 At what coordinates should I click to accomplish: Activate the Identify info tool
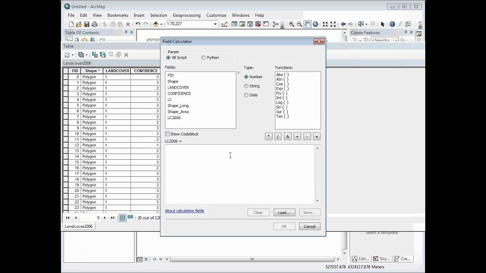392,24
